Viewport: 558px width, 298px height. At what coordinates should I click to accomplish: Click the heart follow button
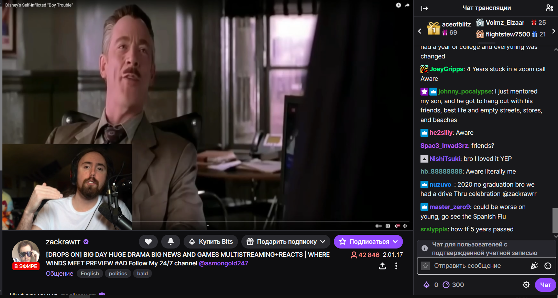click(x=148, y=242)
